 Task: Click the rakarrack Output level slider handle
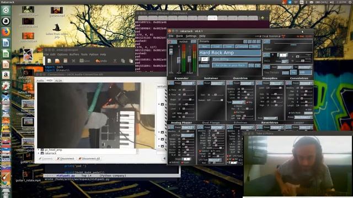189,59
